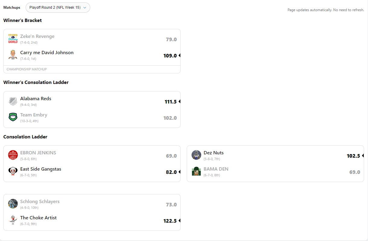Select the Championship Matchup footer label

pos(27,69)
